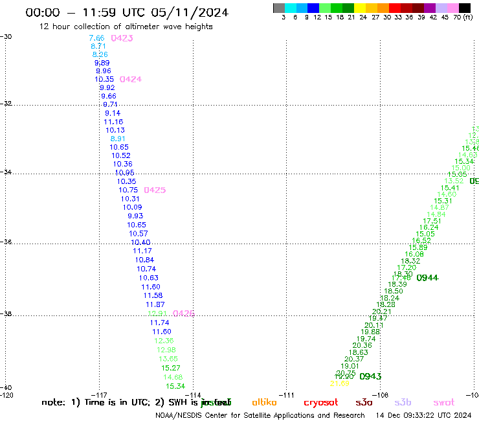The image size is (479, 421).
Task: Click the wave height value '10.57'
Action: tap(139, 234)
